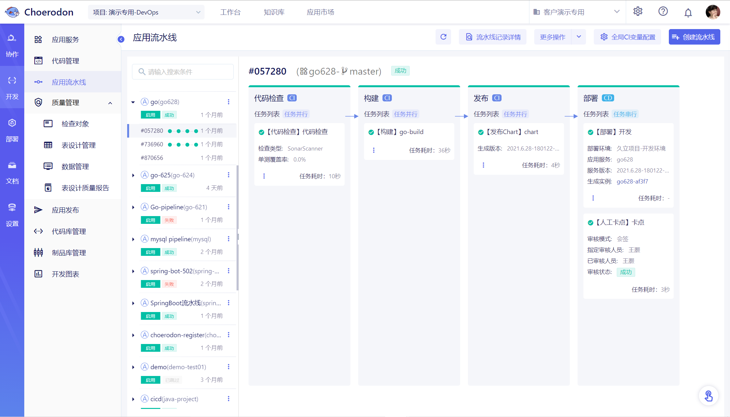
Task: Open the project selector dropdown 演示专用-DevOps
Action: pyautogui.click(x=146, y=12)
